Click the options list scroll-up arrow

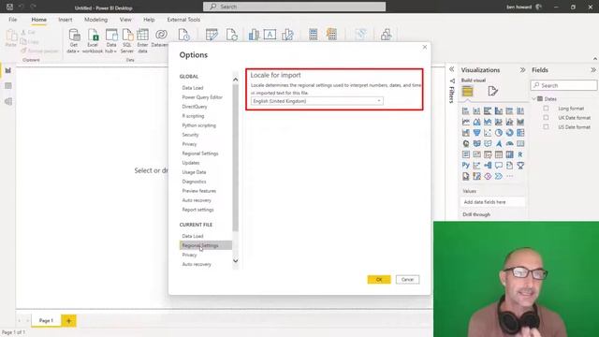click(235, 80)
